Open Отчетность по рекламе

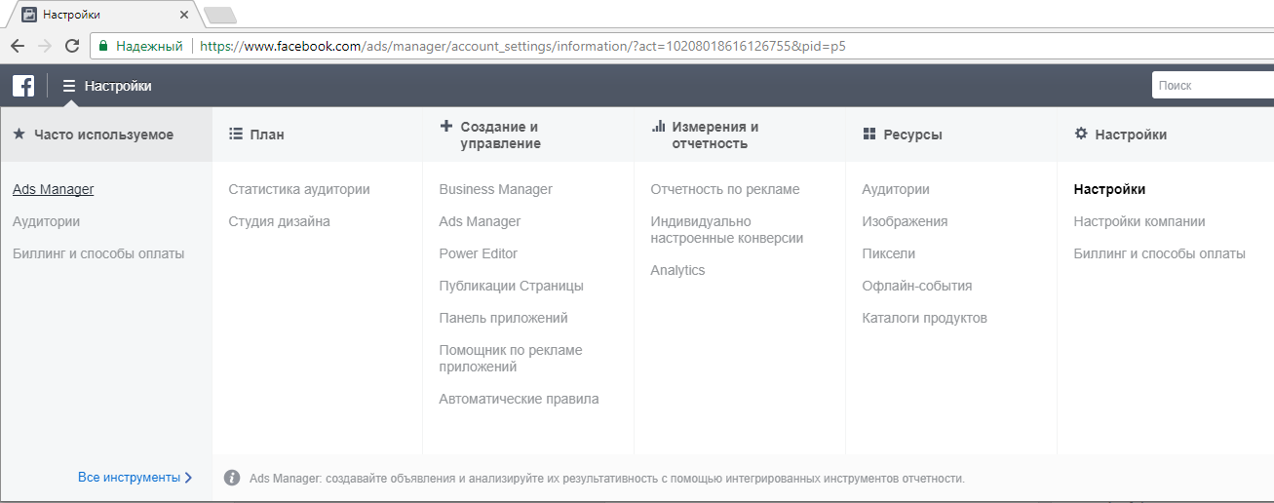pyautogui.click(x=725, y=189)
